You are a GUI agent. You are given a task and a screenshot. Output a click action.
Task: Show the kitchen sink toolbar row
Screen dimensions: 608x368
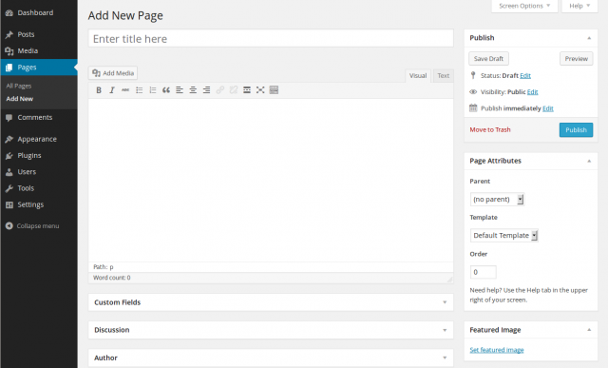click(274, 90)
